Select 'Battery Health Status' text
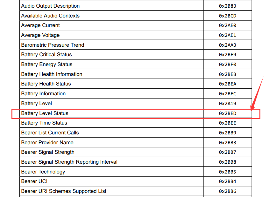Screen dimensions: 269x197 pos(46,84)
